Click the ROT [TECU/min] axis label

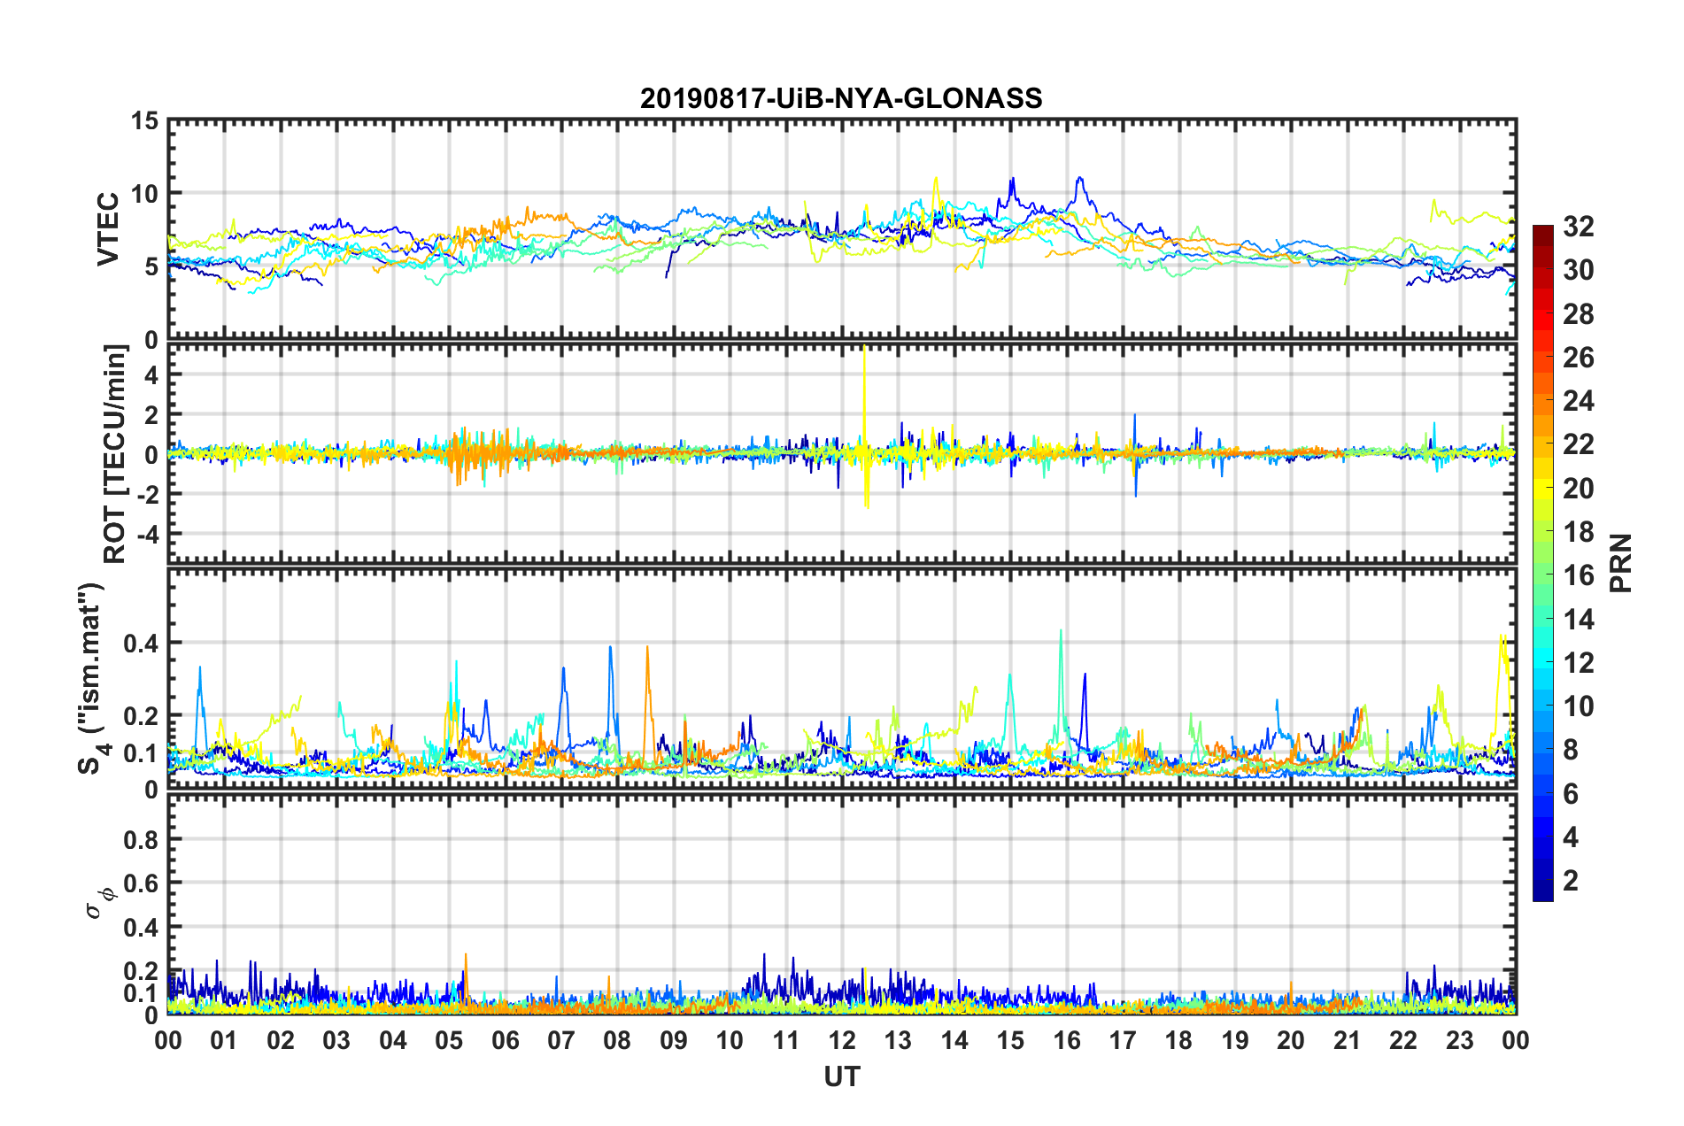(115, 454)
